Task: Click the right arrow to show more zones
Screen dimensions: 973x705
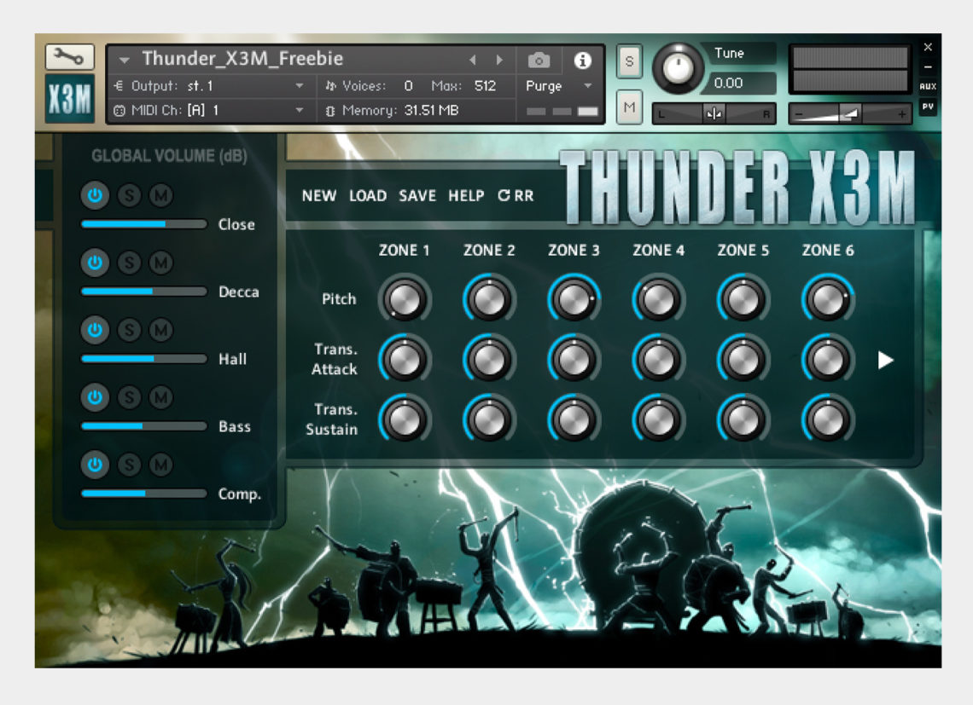Action: pos(885,360)
